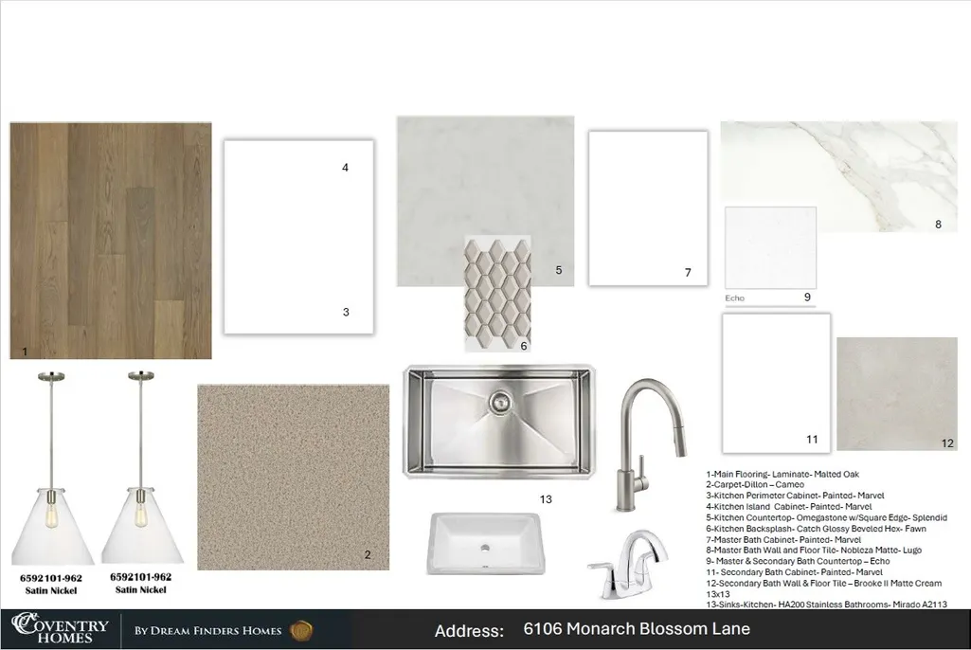Select the grey Splendid countertop sample numbered 5
Viewport: 971px width, 650px height.
(485, 201)
